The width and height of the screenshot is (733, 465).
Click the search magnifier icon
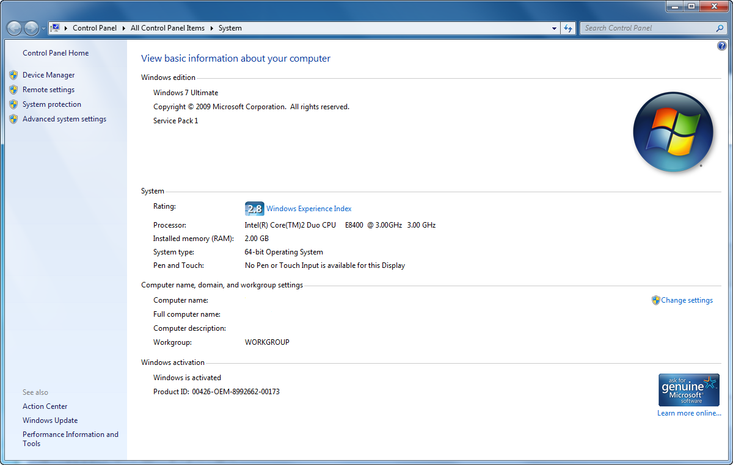(720, 28)
